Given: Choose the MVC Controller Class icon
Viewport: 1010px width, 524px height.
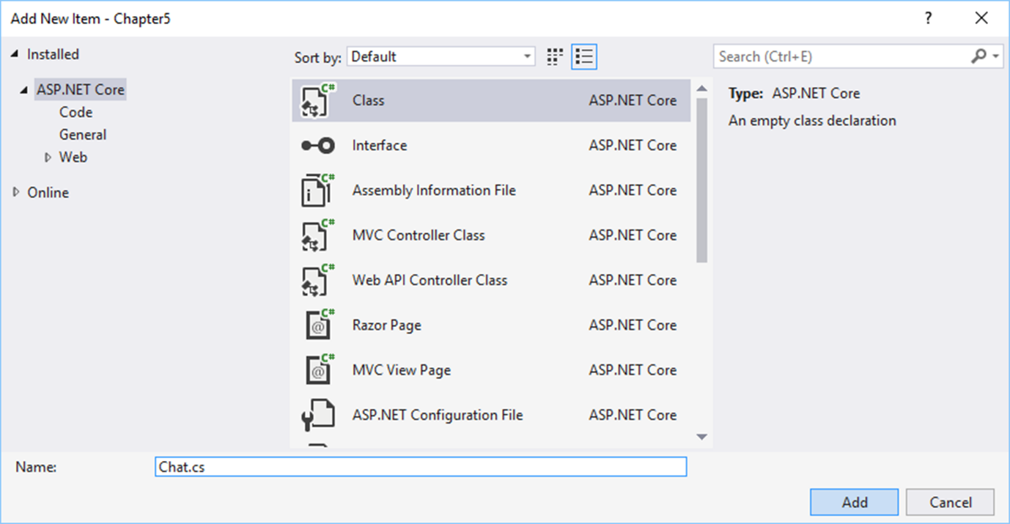Looking at the screenshot, I should [318, 235].
